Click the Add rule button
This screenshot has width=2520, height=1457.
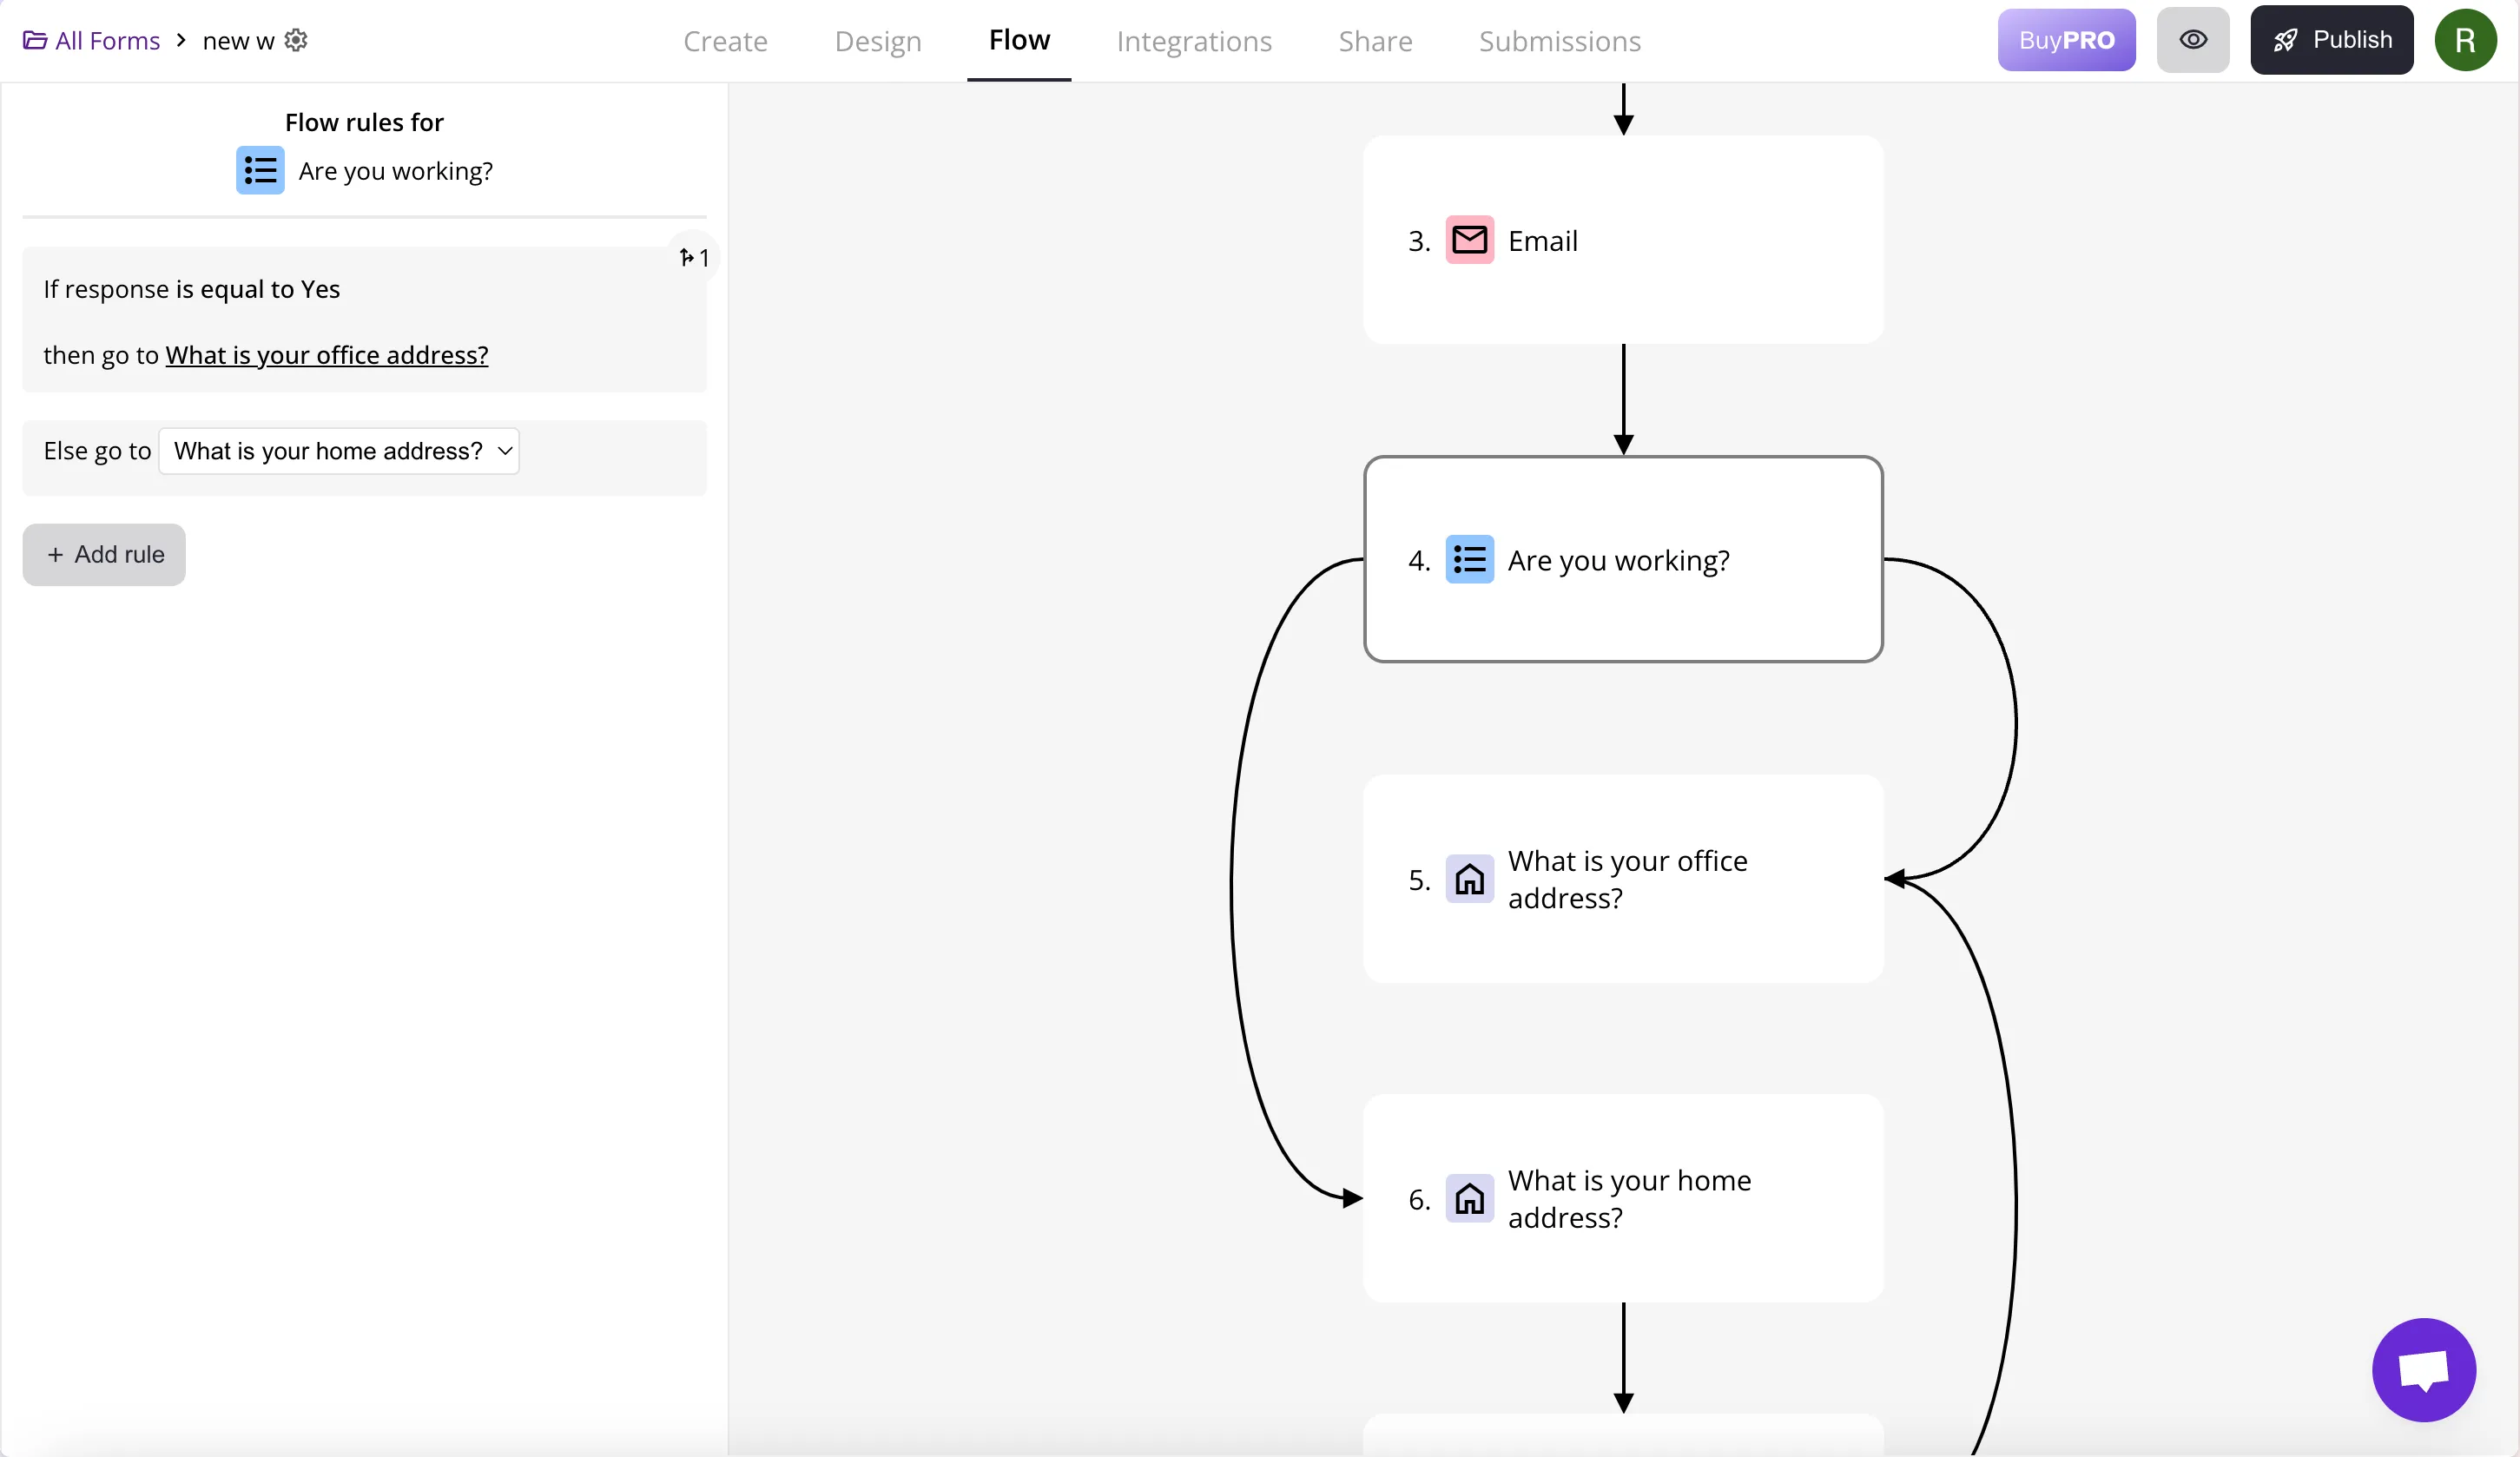[x=102, y=553]
